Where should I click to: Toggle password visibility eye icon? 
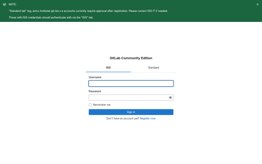coord(170,98)
